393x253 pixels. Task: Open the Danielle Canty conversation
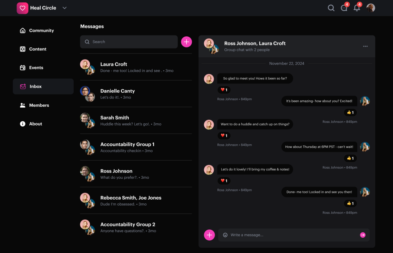pyautogui.click(x=136, y=94)
